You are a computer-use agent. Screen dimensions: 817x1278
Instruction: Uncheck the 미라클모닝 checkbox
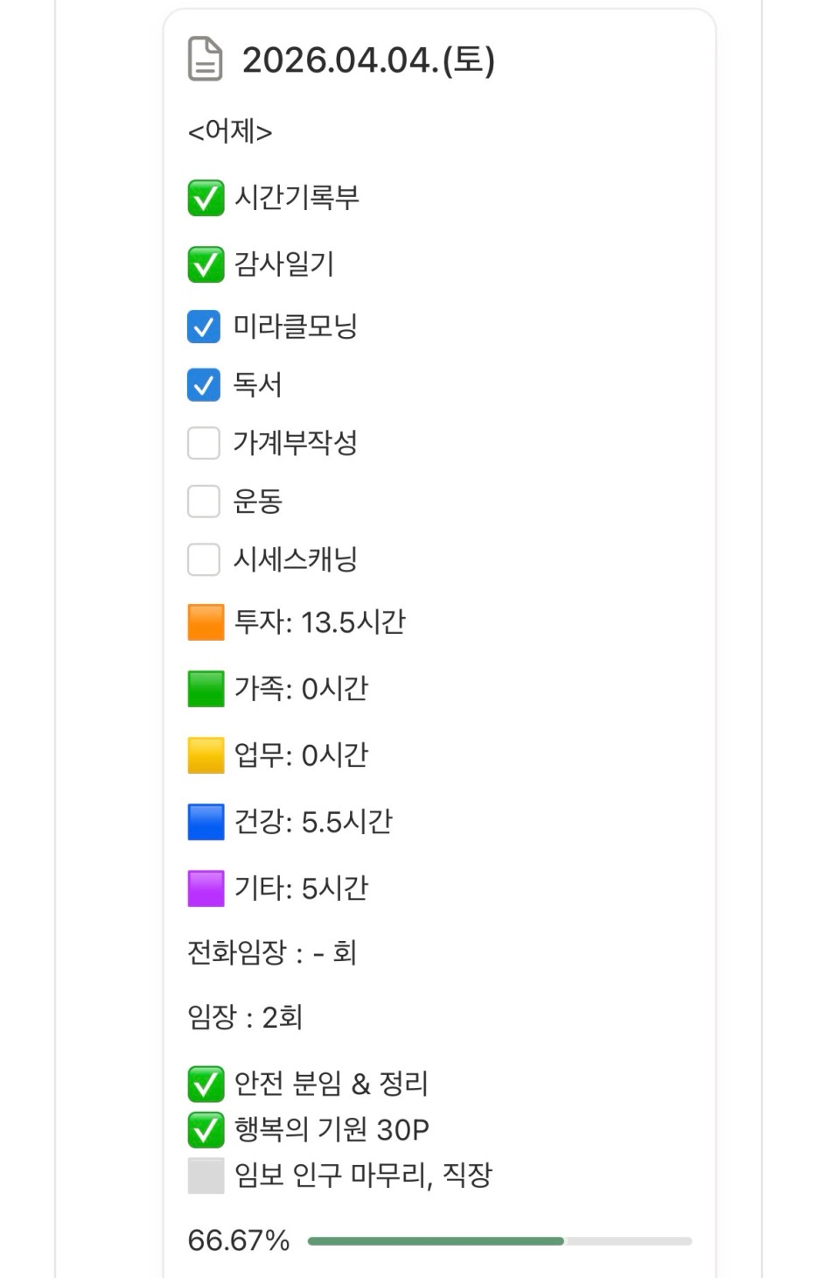tap(204, 327)
